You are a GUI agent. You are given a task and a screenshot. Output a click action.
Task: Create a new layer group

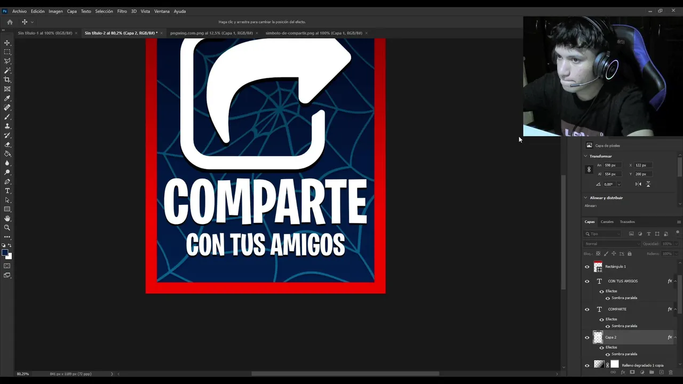[x=652, y=372]
